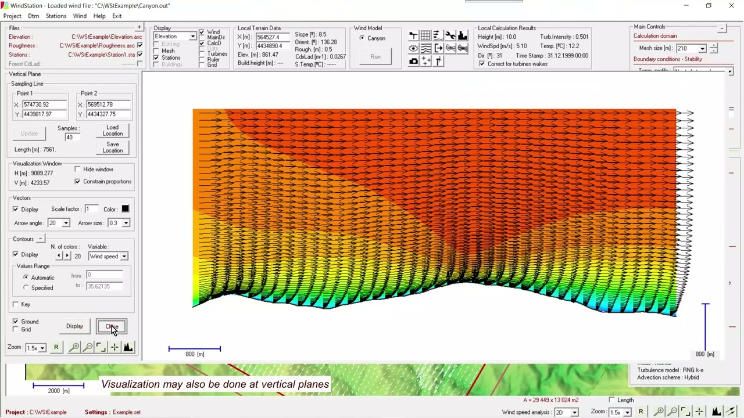The height and width of the screenshot is (418, 744).
Task: Click the Load Location button
Action: [x=113, y=131]
